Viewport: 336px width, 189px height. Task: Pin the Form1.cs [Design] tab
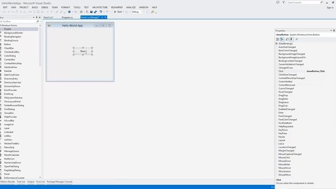click(x=102, y=17)
